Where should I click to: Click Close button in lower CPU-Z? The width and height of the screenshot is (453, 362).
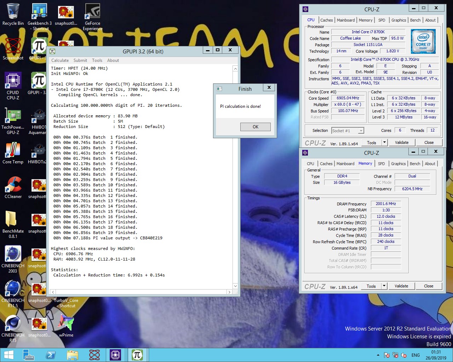point(429,286)
